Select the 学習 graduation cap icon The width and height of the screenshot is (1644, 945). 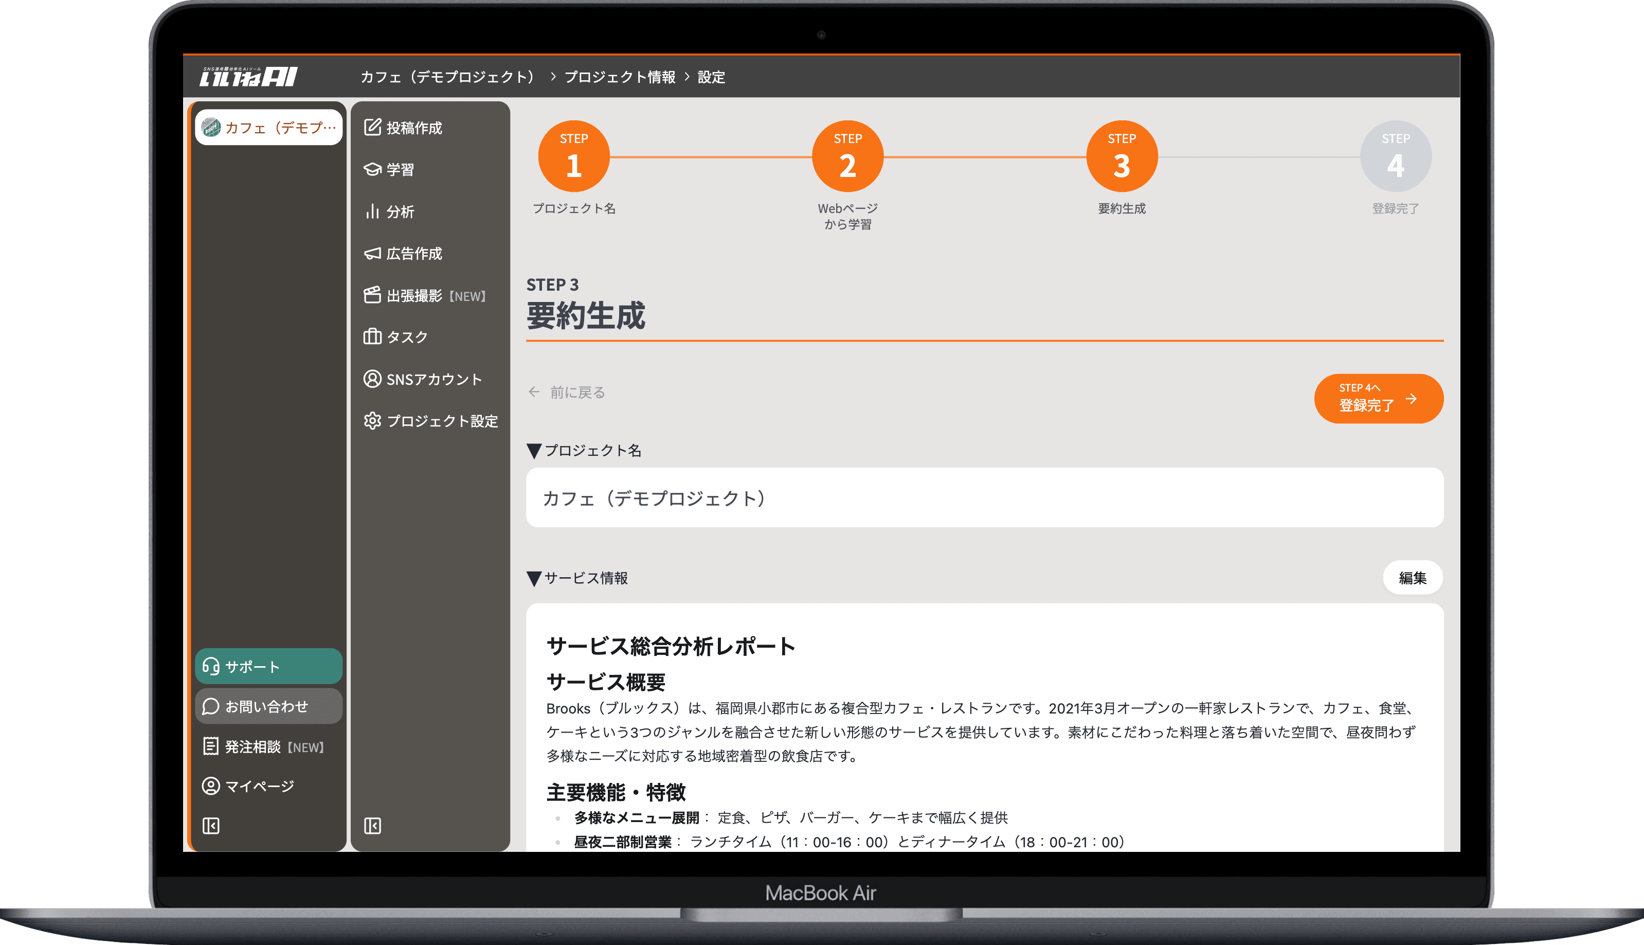coord(372,169)
